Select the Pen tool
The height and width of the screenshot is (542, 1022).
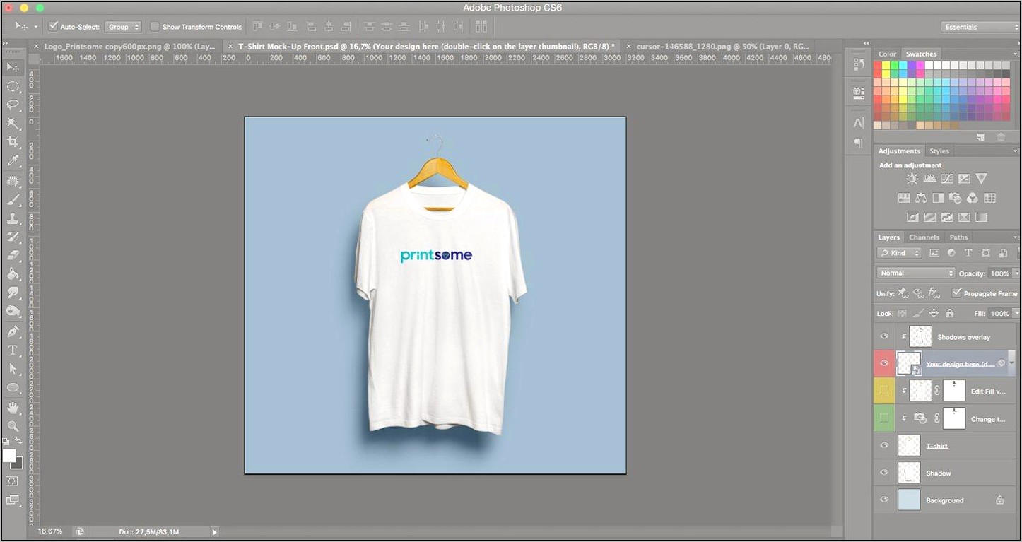point(13,331)
